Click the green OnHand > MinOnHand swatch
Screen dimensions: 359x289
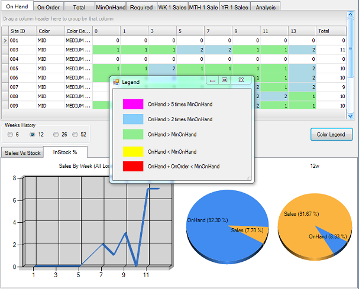pyautogui.click(x=133, y=134)
